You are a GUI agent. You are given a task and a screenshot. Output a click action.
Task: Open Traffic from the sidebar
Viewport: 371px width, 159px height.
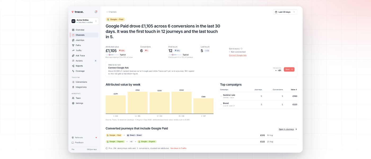click(84, 50)
